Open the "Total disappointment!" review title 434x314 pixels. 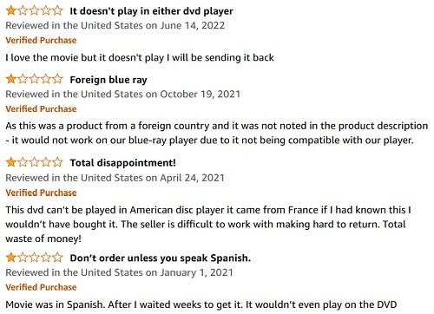point(122,163)
